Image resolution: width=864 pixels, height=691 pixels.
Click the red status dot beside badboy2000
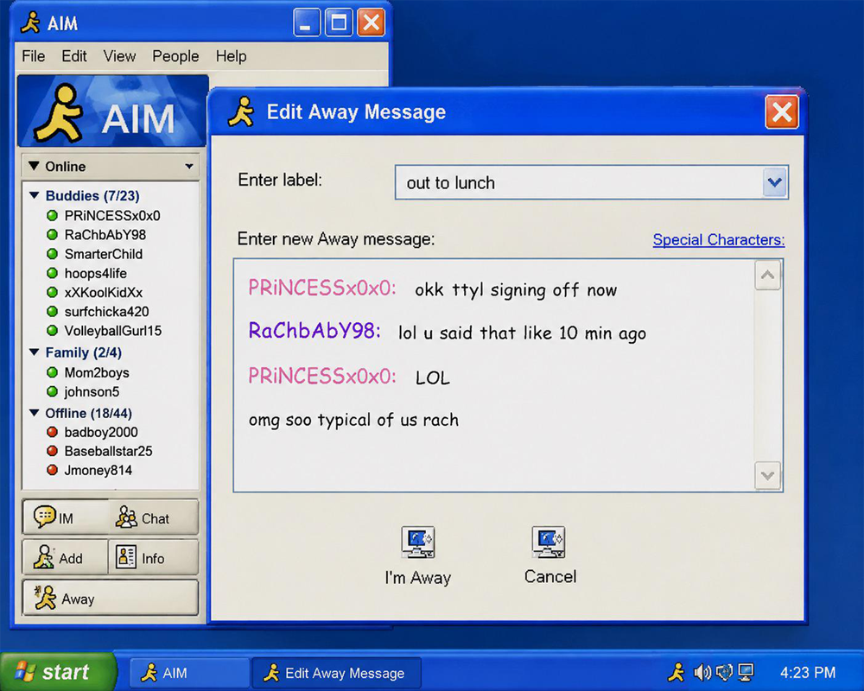[53, 432]
